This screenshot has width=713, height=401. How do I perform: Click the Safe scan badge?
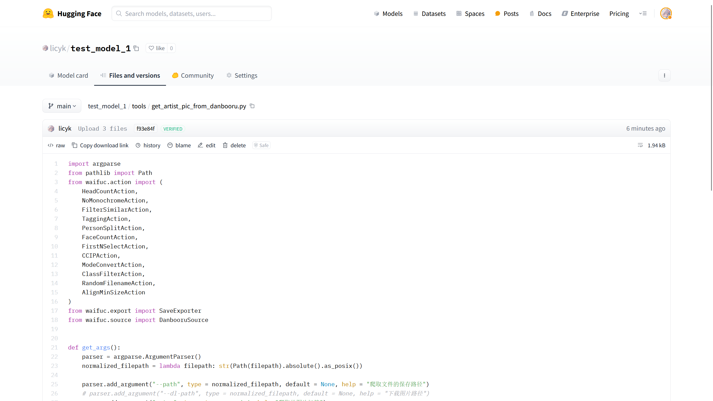[x=261, y=145]
